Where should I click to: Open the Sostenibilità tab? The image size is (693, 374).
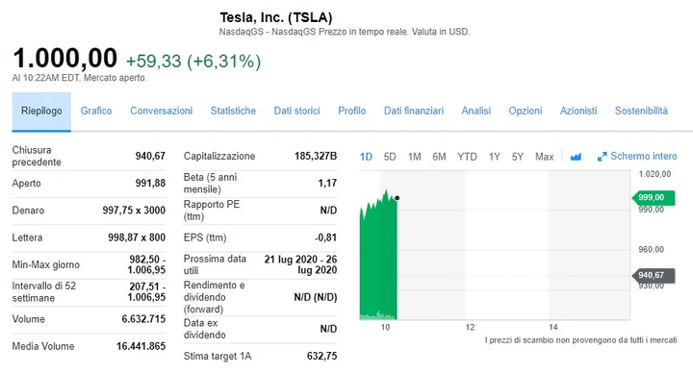pyautogui.click(x=641, y=111)
